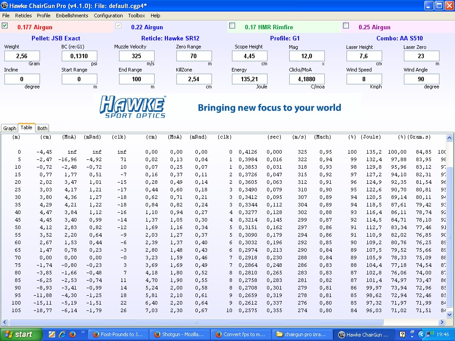The width and height of the screenshot is (455, 341).
Task: Open the Reticles menu
Action: (x=24, y=16)
